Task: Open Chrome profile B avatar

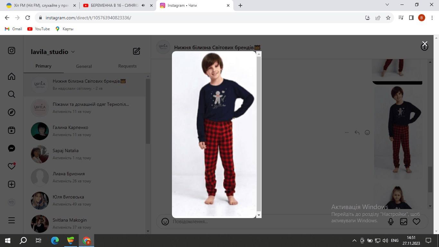Action: [422, 18]
